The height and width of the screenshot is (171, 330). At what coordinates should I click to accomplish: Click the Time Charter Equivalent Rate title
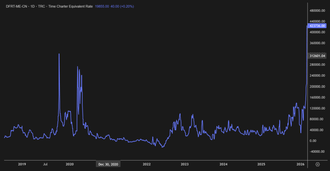coord(70,6)
